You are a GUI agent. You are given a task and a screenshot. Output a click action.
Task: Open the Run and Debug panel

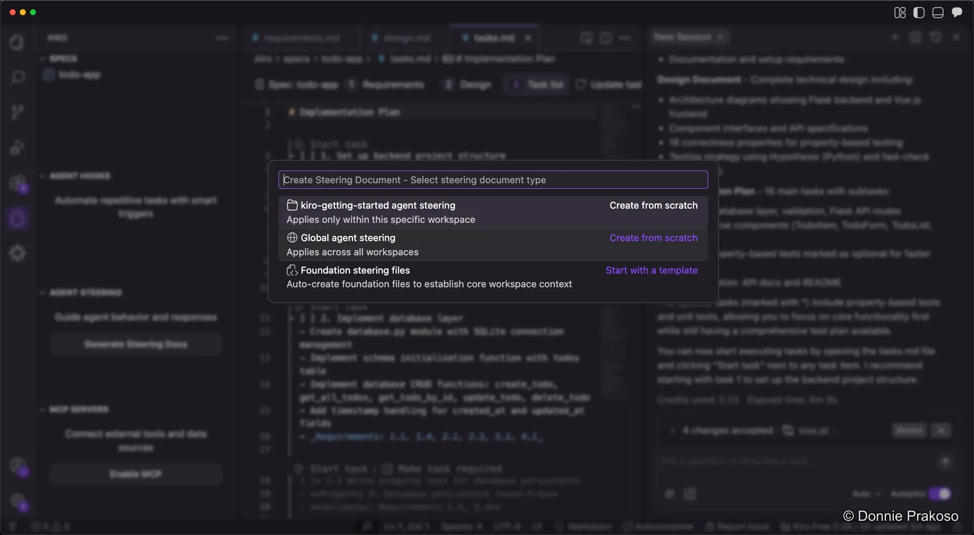pos(18,147)
